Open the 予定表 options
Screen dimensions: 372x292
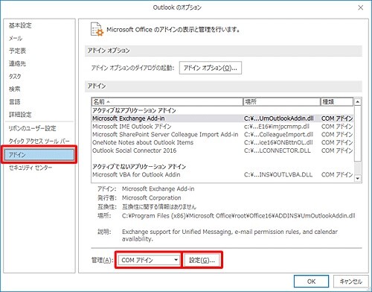point(17,51)
